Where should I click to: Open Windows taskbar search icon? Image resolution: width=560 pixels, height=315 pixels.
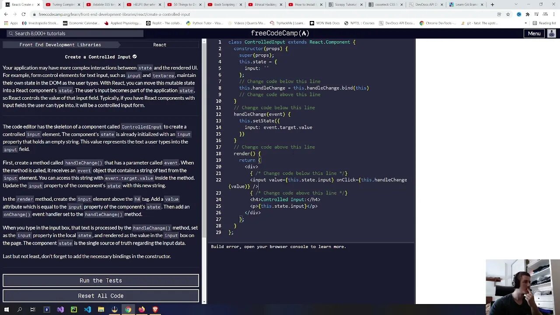[x=20, y=309]
